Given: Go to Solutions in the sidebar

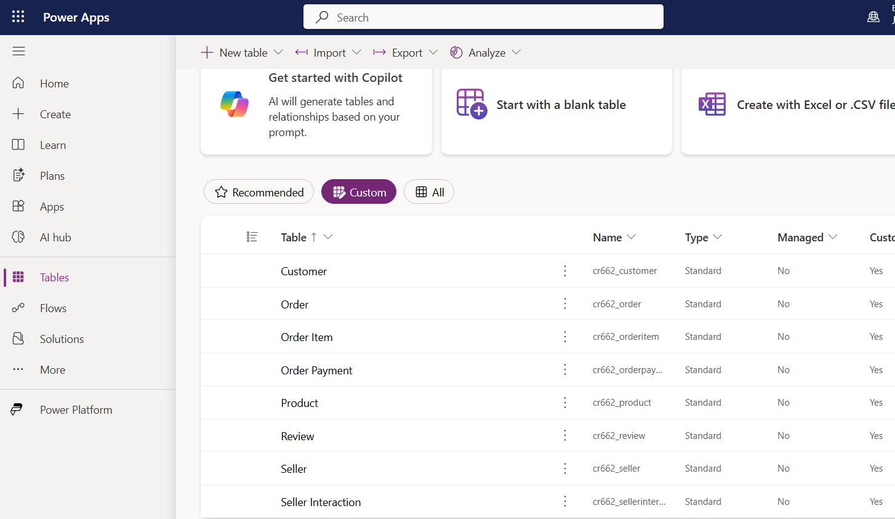Looking at the screenshot, I should (x=62, y=339).
